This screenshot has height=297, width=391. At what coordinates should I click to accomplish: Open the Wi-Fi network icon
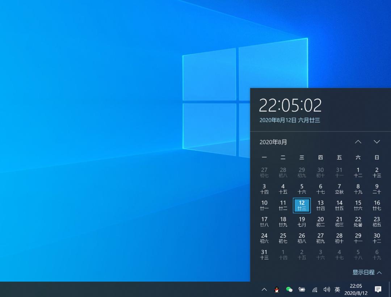314,290
